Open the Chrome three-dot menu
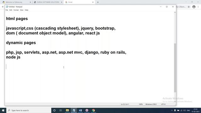The image size is (201, 113). pyautogui.click(x=198, y=7)
